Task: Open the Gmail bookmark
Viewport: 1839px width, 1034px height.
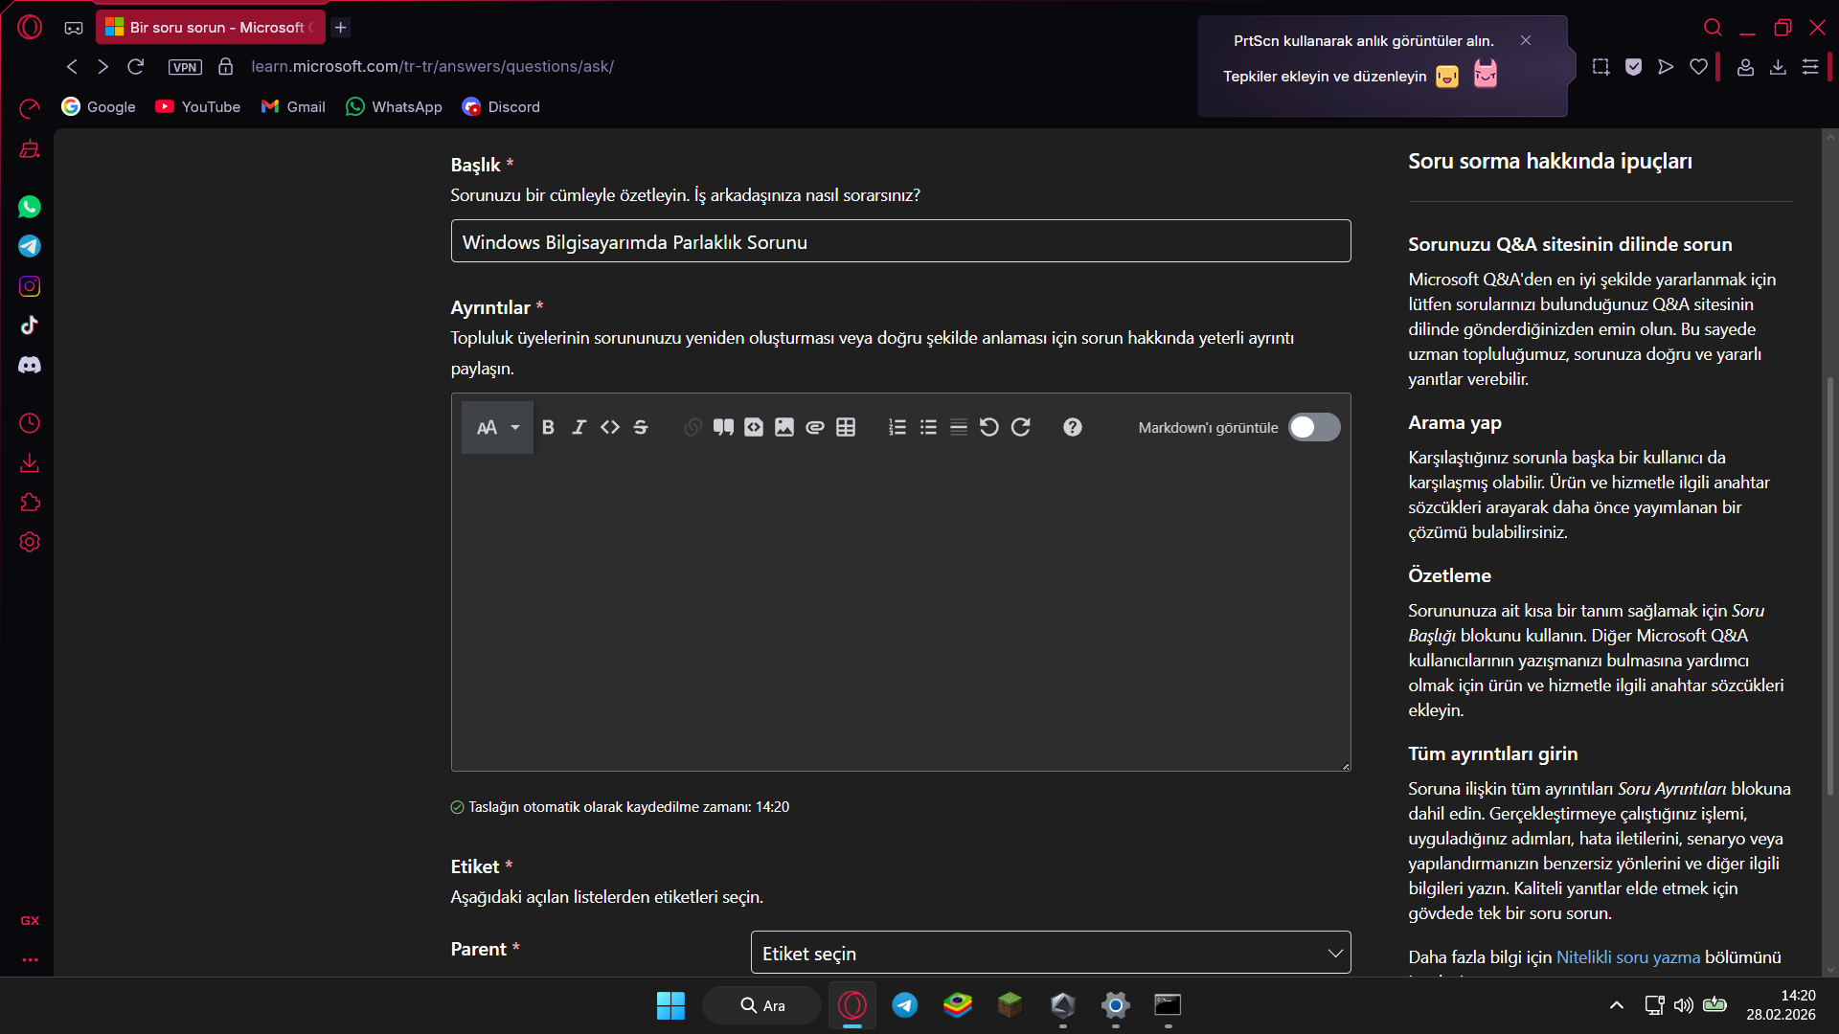Action: pyautogui.click(x=293, y=107)
